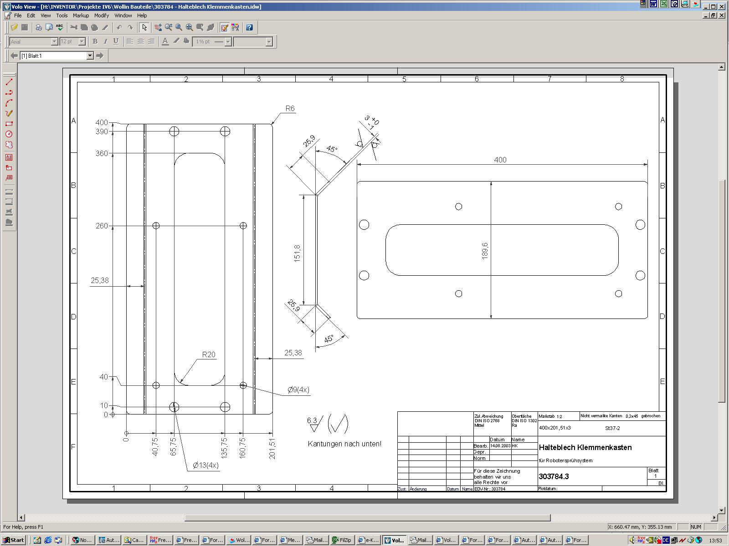The width and height of the screenshot is (729, 546).
Task: Center-align the text
Action: pos(140,41)
